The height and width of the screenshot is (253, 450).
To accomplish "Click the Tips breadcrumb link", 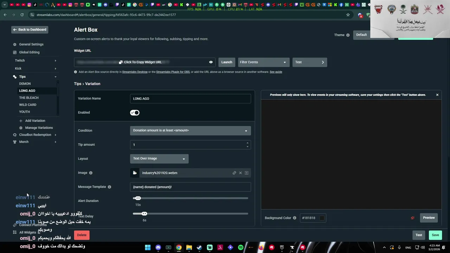I will coord(78,84).
